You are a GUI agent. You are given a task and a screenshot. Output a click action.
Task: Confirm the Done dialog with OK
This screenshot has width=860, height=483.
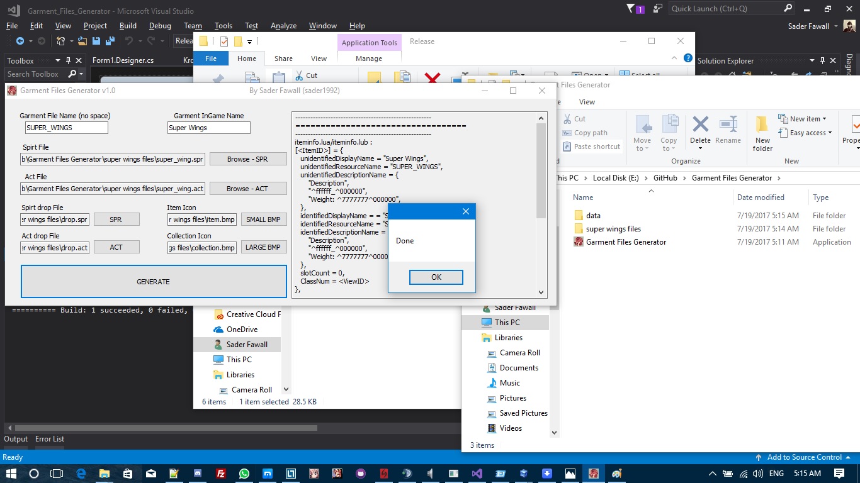click(x=436, y=277)
